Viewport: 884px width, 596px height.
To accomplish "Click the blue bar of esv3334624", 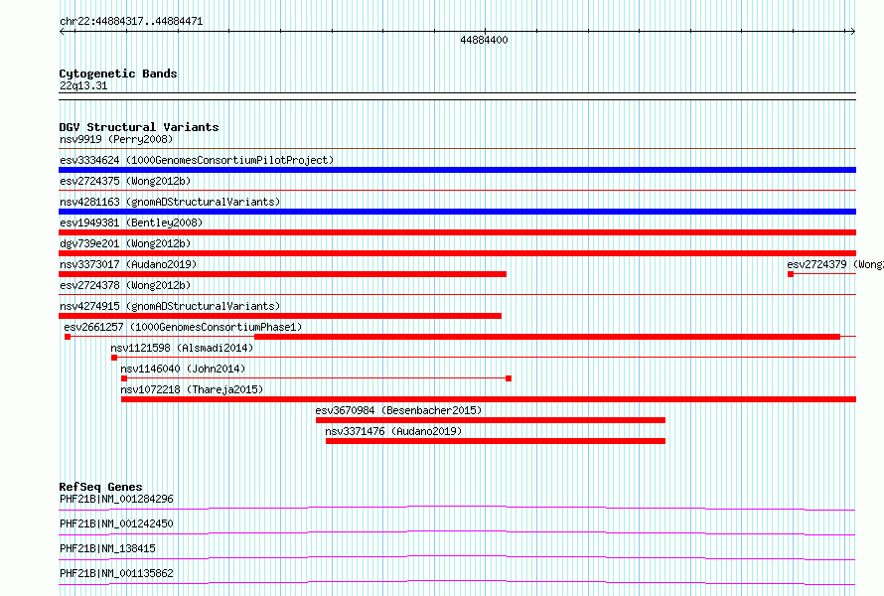I will pyautogui.click(x=457, y=170).
